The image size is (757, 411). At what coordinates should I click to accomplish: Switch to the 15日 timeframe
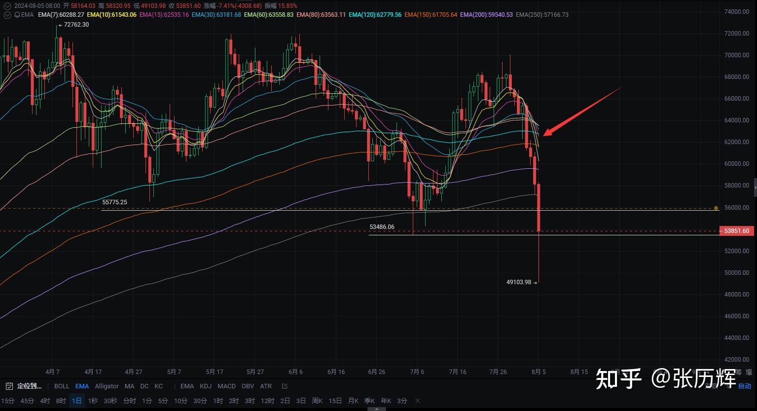pyautogui.click(x=335, y=401)
